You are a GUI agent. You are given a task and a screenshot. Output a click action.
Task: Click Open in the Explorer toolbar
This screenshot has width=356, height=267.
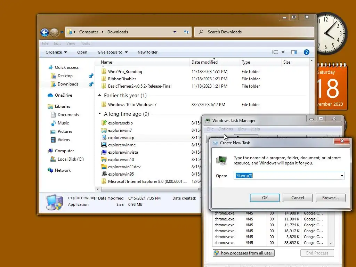(x=82, y=52)
